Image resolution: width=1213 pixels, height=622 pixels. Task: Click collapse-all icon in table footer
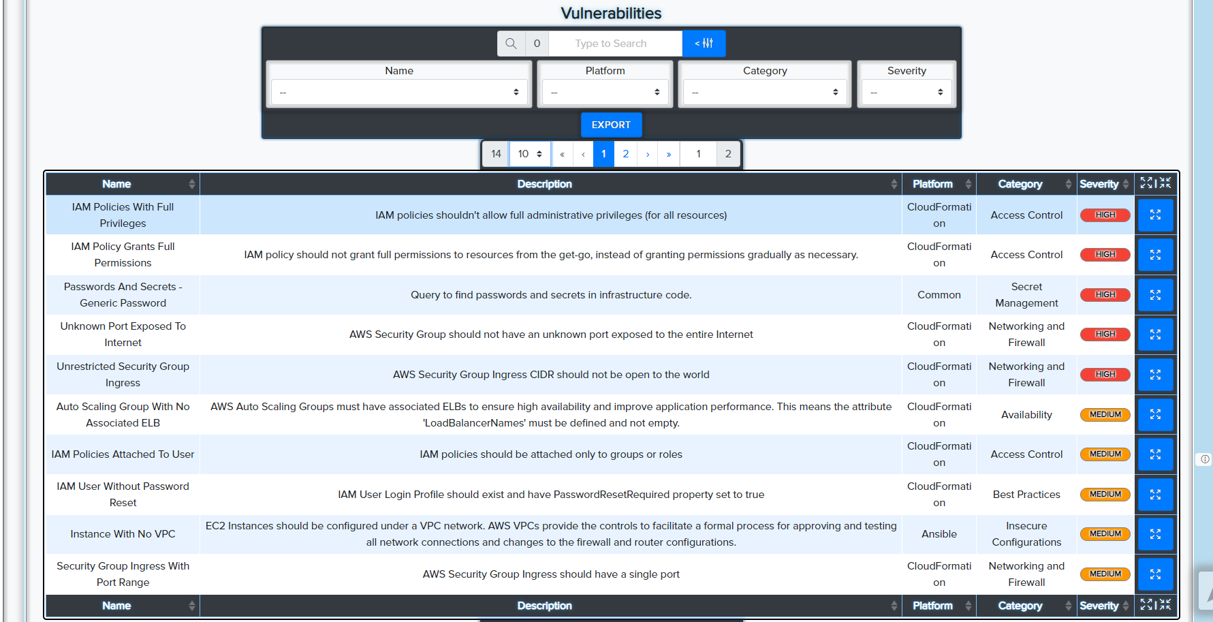point(1165,605)
